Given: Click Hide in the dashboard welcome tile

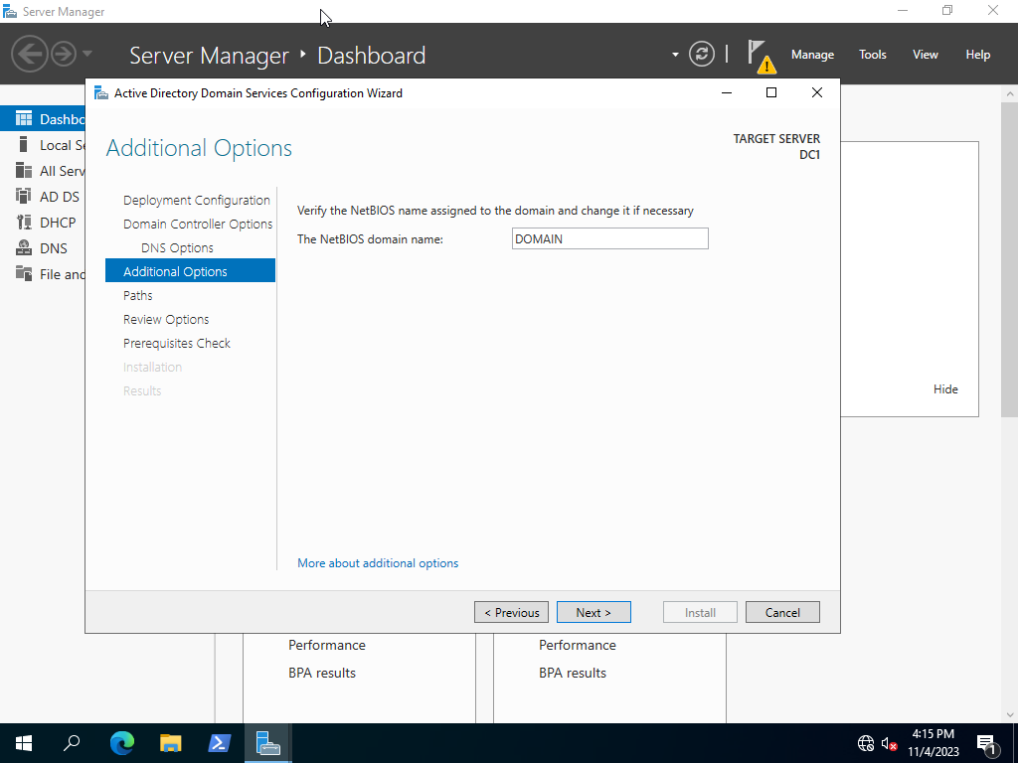Looking at the screenshot, I should click(945, 389).
